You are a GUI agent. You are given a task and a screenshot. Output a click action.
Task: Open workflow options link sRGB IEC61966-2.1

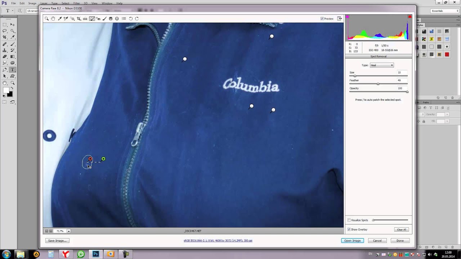pyautogui.click(x=218, y=241)
